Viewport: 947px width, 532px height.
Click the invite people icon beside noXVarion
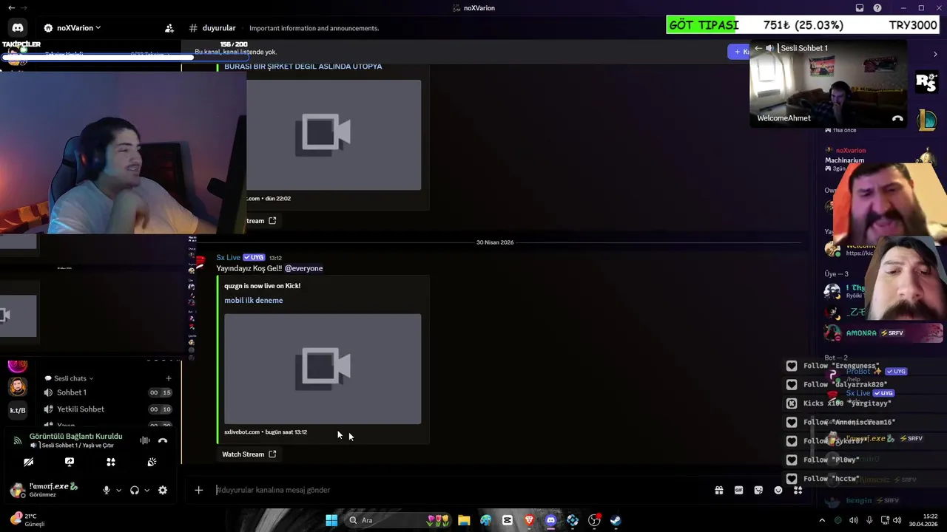(x=169, y=28)
